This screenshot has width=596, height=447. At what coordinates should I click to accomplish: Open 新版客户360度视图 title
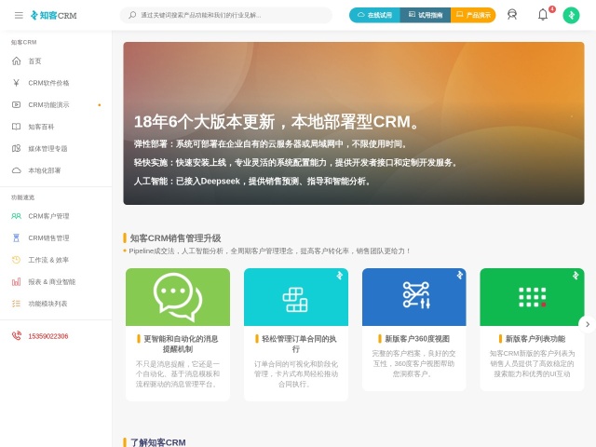point(413,339)
